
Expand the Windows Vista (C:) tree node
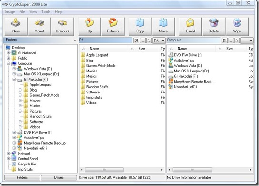[14, 69]
